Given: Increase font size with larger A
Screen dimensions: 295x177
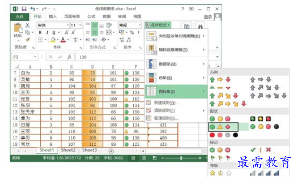Looking at the screenshot, I should (x=67, y=33).
